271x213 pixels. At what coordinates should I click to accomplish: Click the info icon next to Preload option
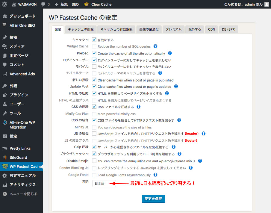point(170,53)
